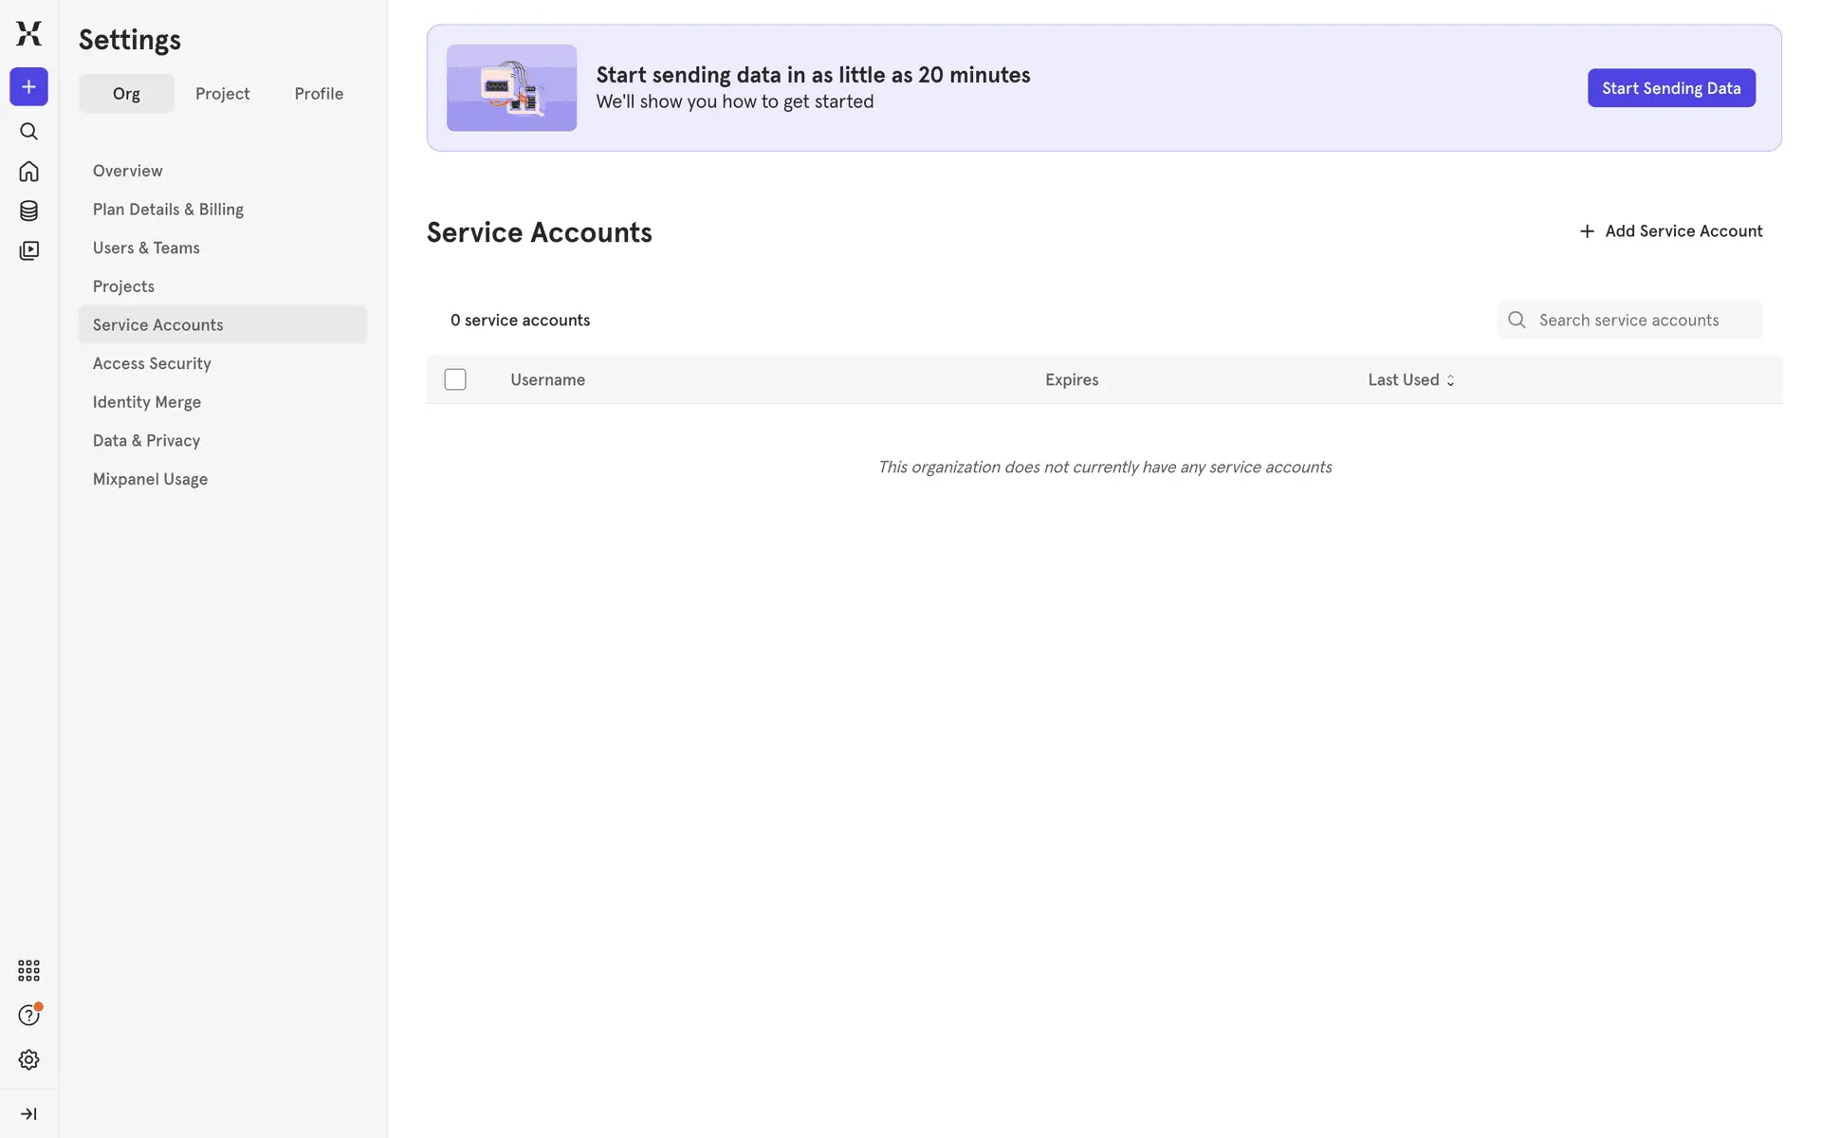
Task: Click the Mixpanel logo icon
Action: [x=28, y=33]
